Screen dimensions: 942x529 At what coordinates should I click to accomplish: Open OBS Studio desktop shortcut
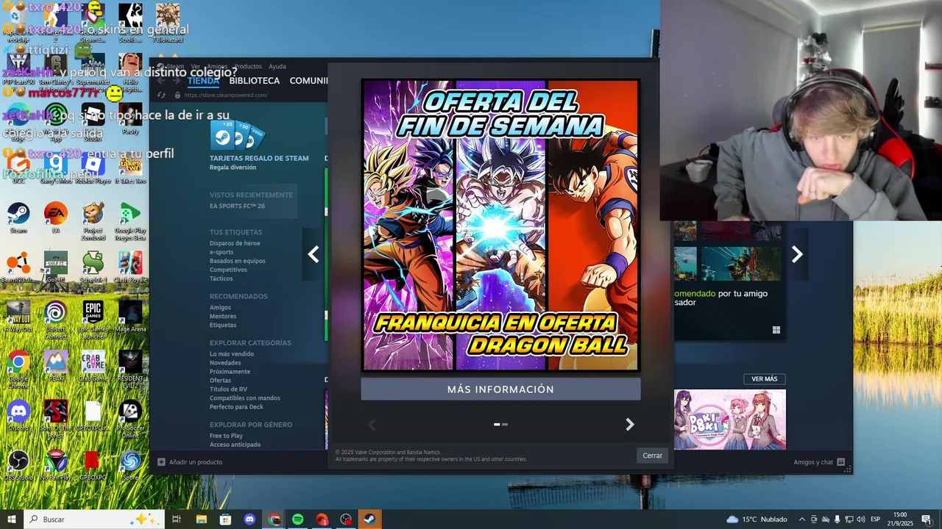18,464
